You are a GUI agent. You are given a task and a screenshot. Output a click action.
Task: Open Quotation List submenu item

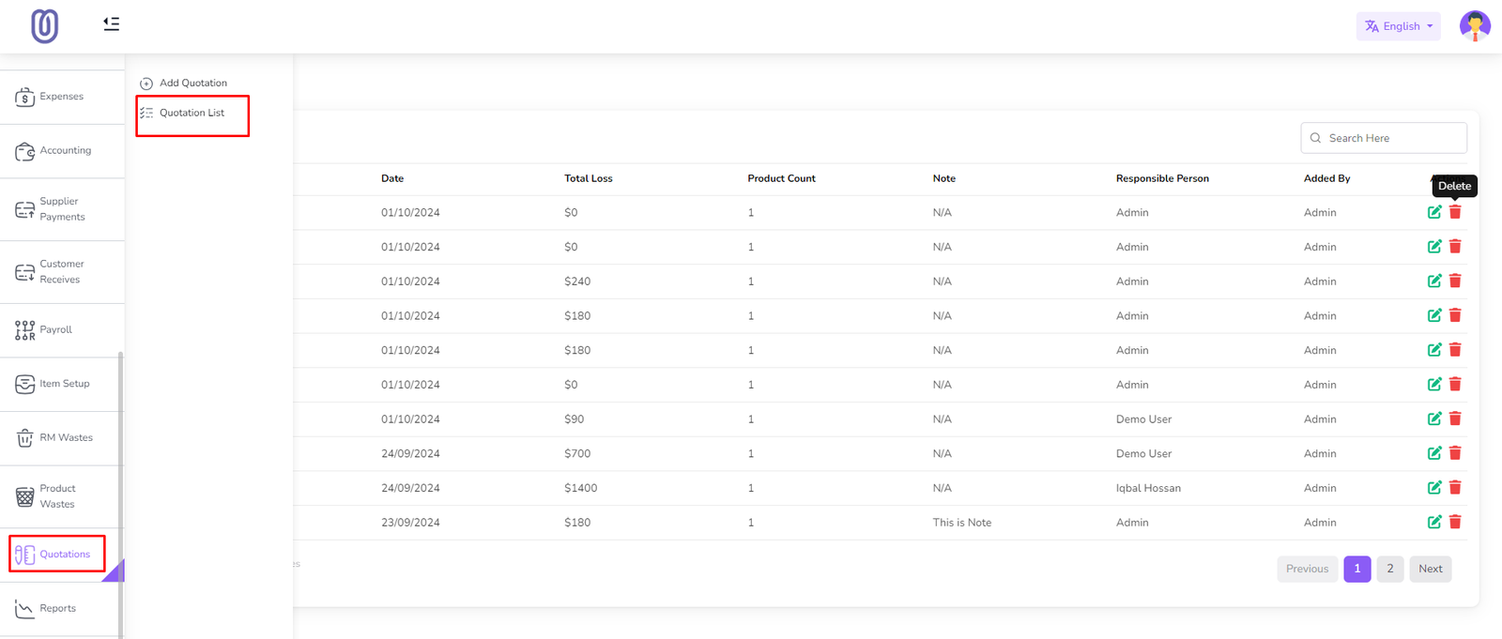pos(192,113)
